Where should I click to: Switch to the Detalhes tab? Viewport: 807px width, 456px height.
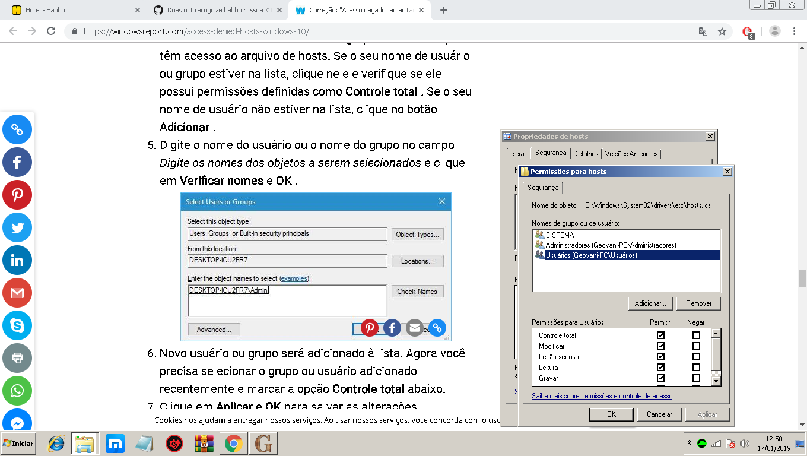586,153
